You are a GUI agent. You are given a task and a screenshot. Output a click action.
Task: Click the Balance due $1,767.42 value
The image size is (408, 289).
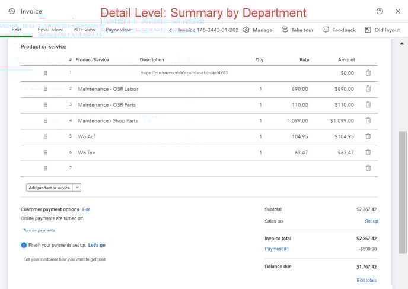(x=366, y=266)
